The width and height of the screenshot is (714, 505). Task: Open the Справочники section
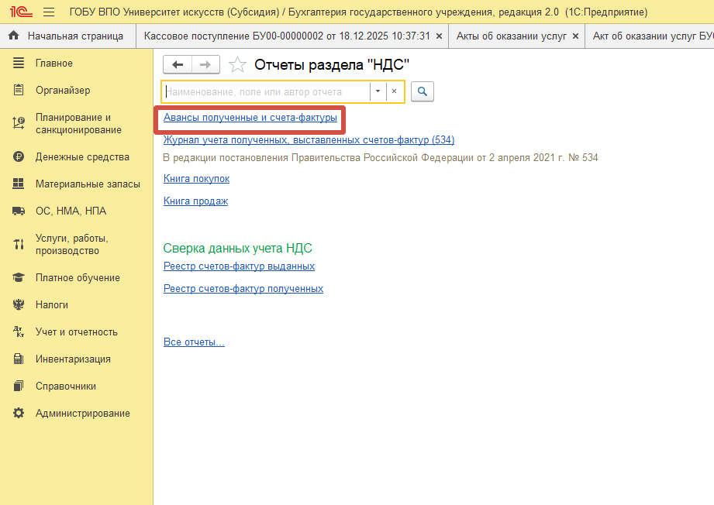click(x=66, y=386)
